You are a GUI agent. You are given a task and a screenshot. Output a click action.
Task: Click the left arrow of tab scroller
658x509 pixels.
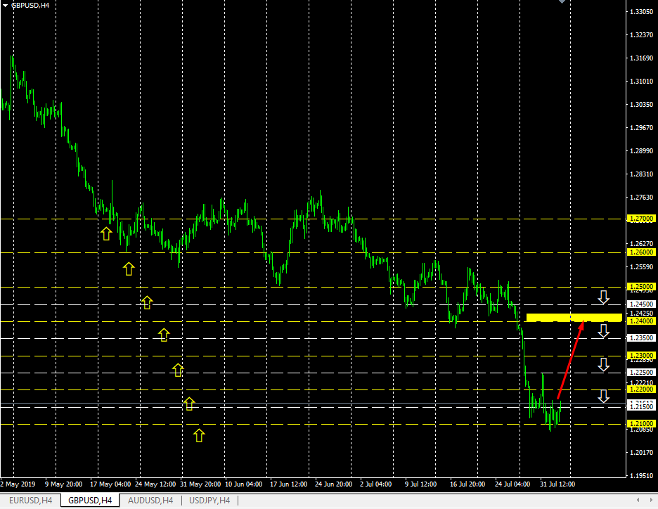638,500
